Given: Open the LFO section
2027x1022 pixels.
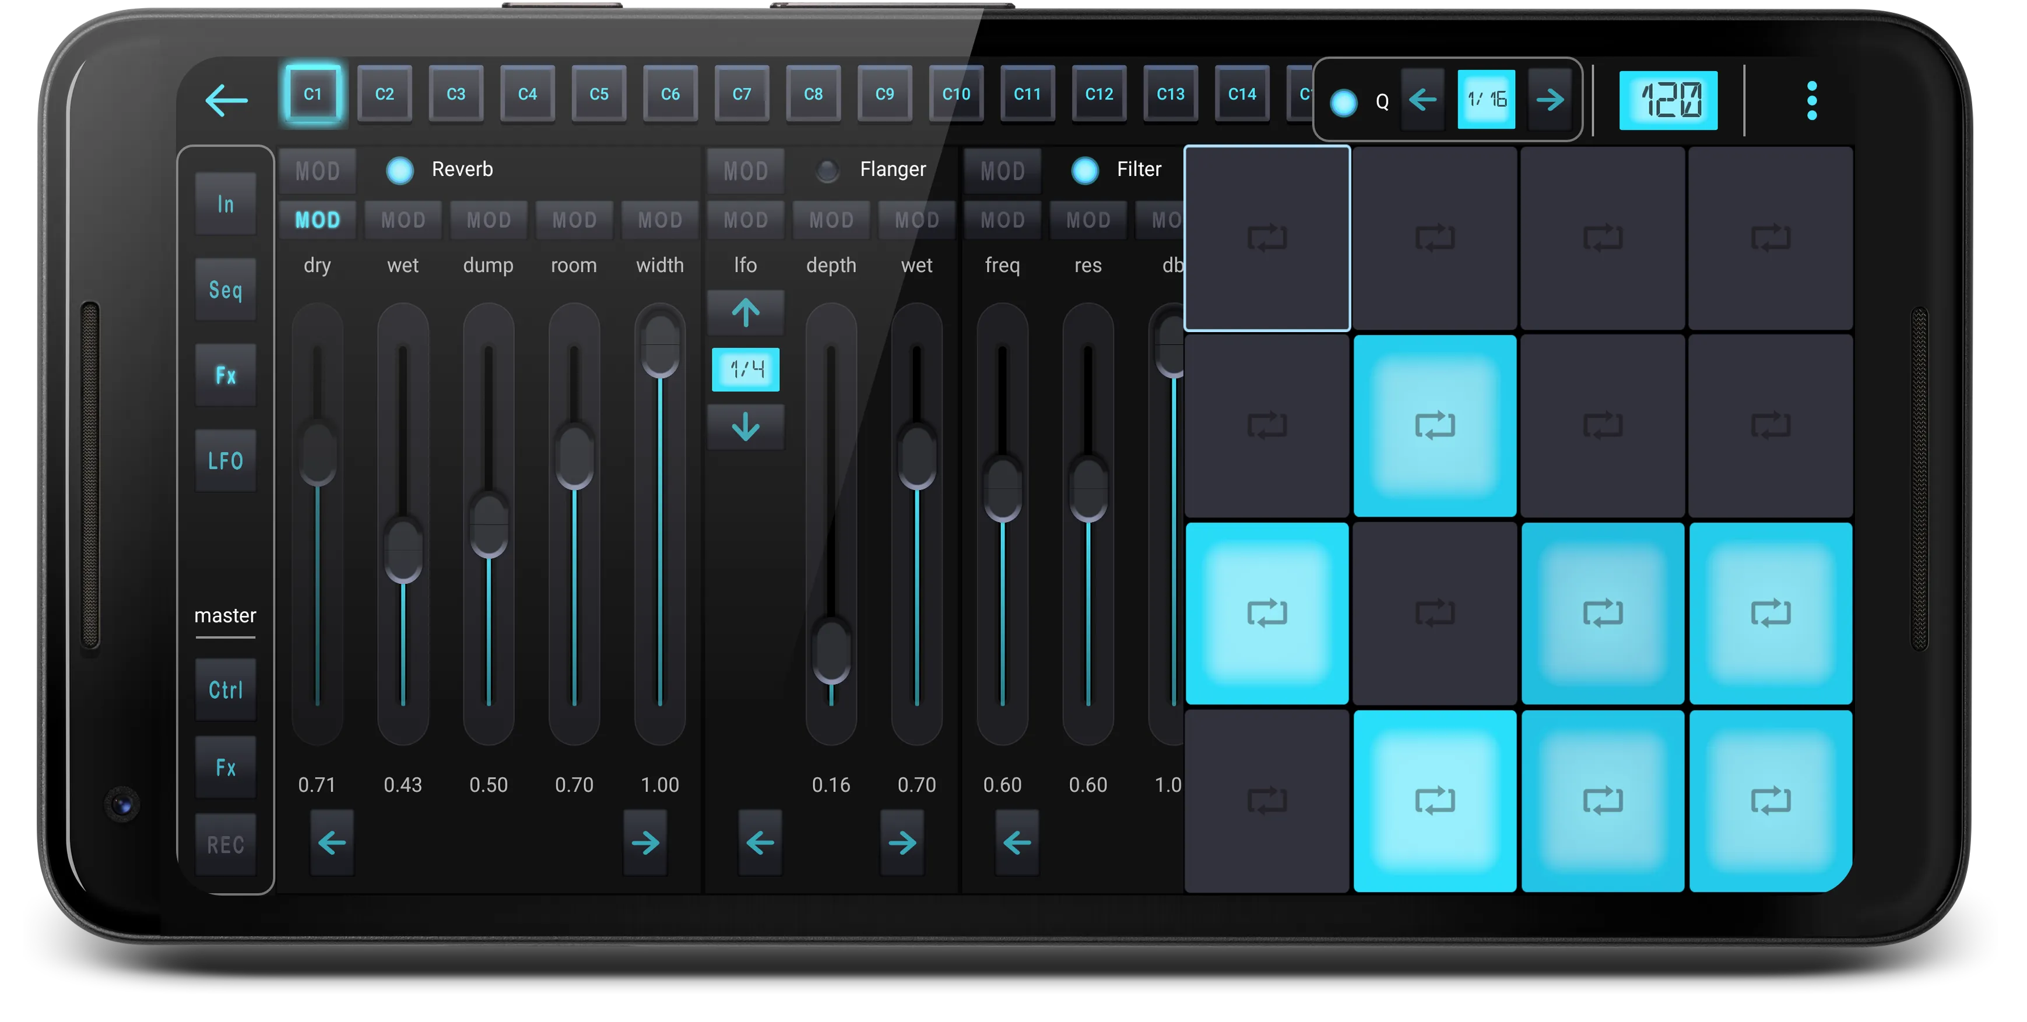Looking at the screenshot, I should [226, 461].
